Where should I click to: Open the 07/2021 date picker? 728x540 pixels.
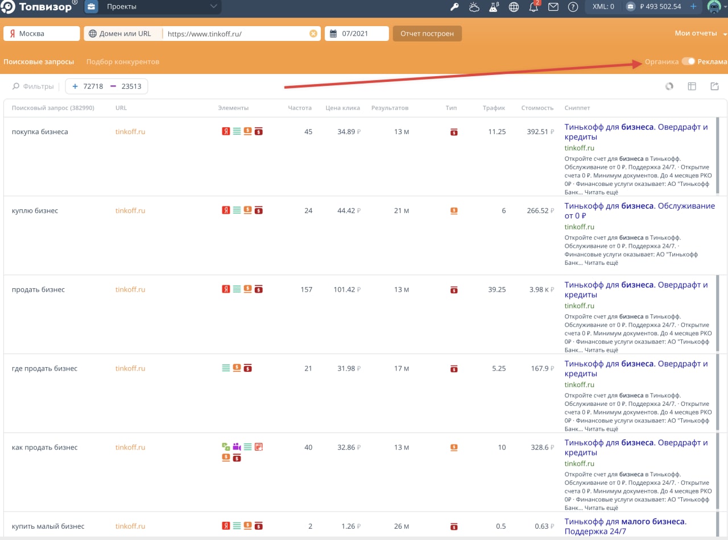(357, 34)
